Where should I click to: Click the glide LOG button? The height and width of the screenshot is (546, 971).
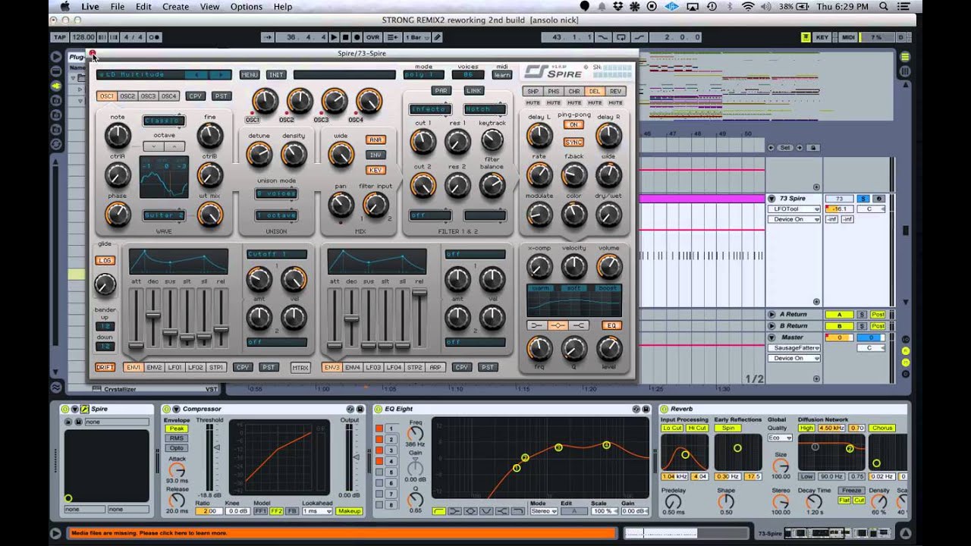pos(105,260)
